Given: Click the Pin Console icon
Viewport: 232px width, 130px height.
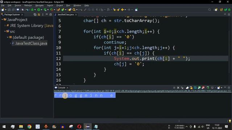Looking at the screenshot, I should [x=208, y=88].
